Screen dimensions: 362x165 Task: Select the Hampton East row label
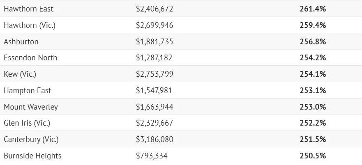click(28, 91)
